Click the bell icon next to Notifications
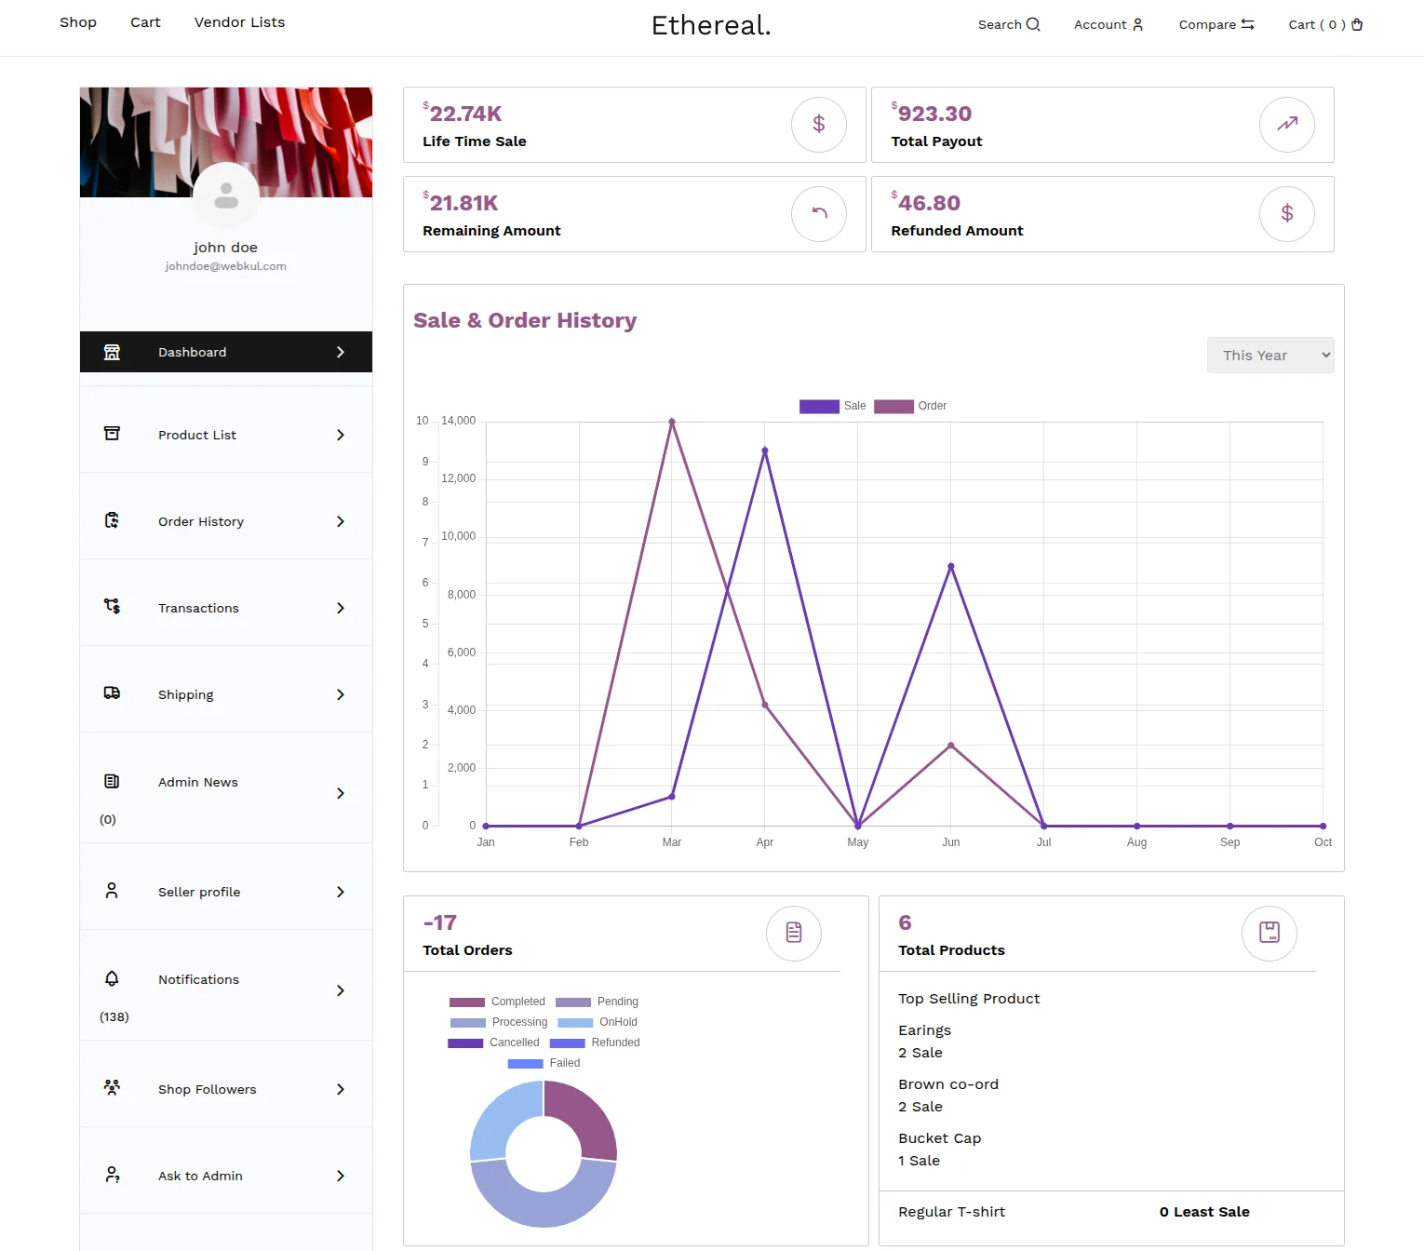The width and height of the screenshot is (1424, 1251). pos(112,978)
